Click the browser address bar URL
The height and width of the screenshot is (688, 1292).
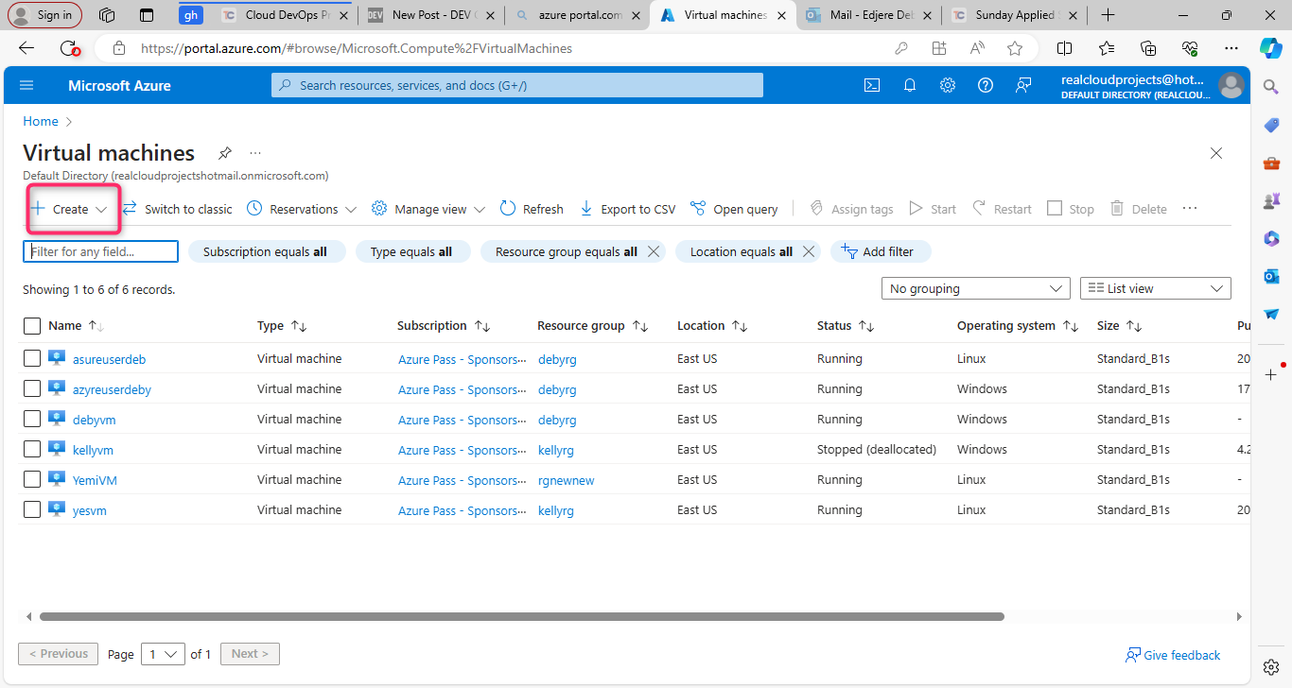coord(357,48)
